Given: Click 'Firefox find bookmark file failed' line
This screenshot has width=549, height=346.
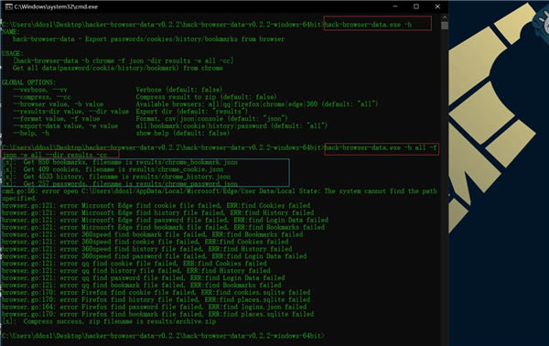Looking at the screenshot, I should pos(157,314).
